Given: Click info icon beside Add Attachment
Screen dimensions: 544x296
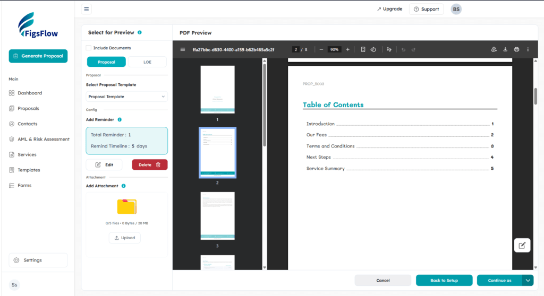Looking at the screenshot, I should click(x=123, y=186).
